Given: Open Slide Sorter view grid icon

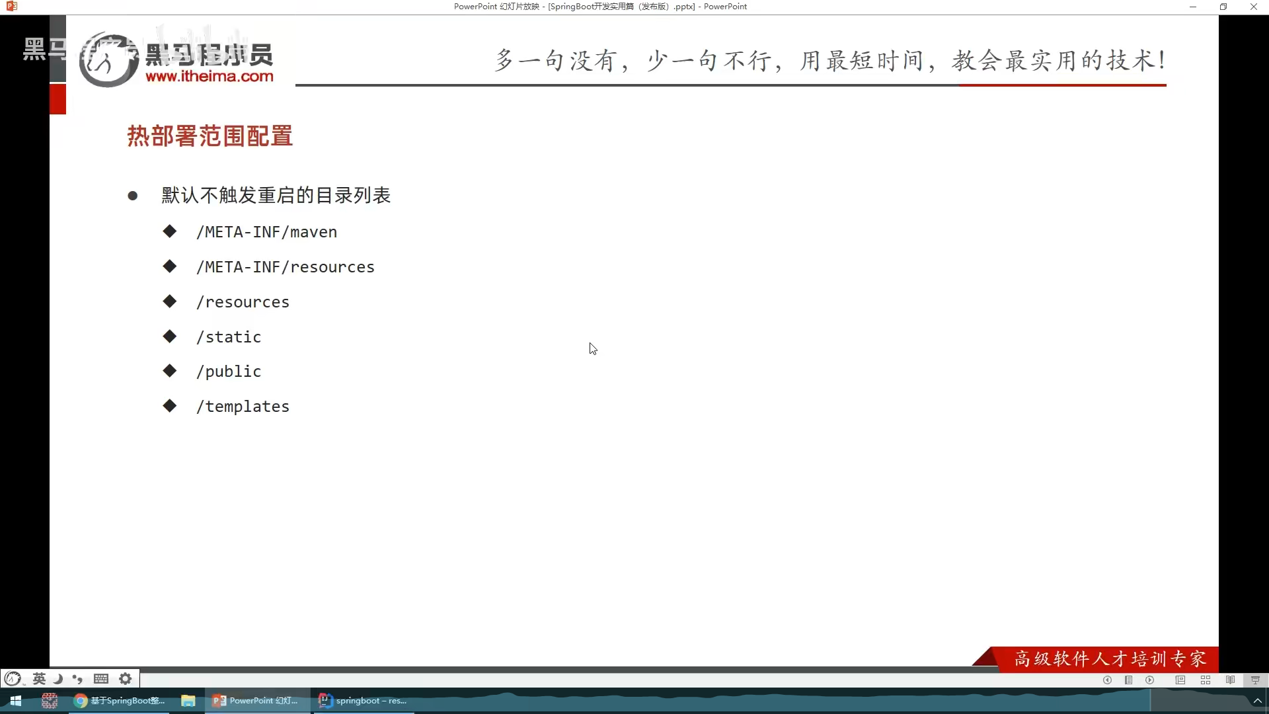Looking at the screenshot, I should pyautogui.click(x=1206, y=680).
